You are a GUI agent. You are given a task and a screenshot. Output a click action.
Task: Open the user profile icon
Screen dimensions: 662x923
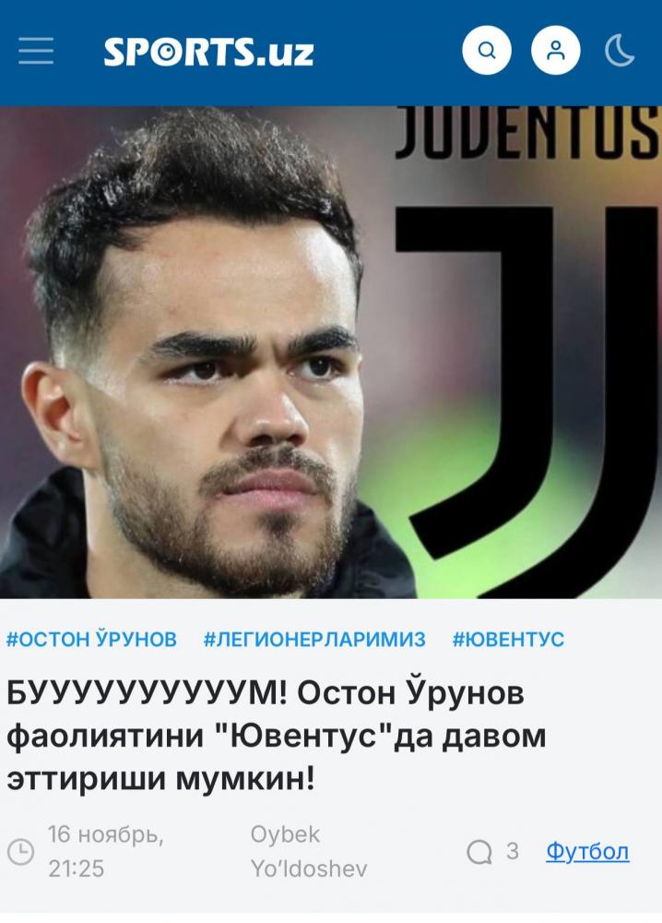556,50
